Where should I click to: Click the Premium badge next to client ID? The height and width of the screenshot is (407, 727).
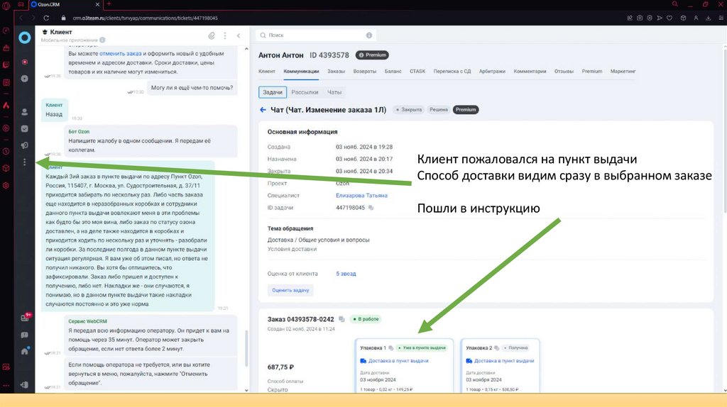(372, 55)
